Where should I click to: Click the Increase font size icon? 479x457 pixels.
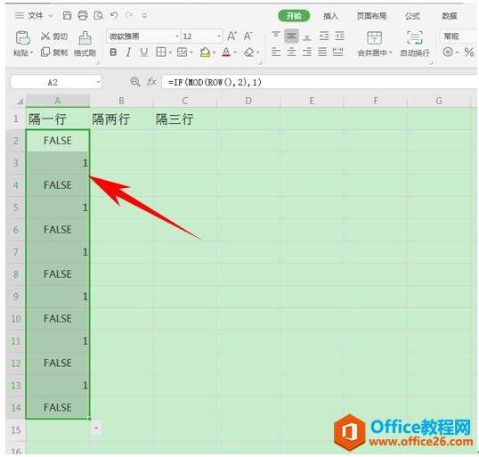231,36
